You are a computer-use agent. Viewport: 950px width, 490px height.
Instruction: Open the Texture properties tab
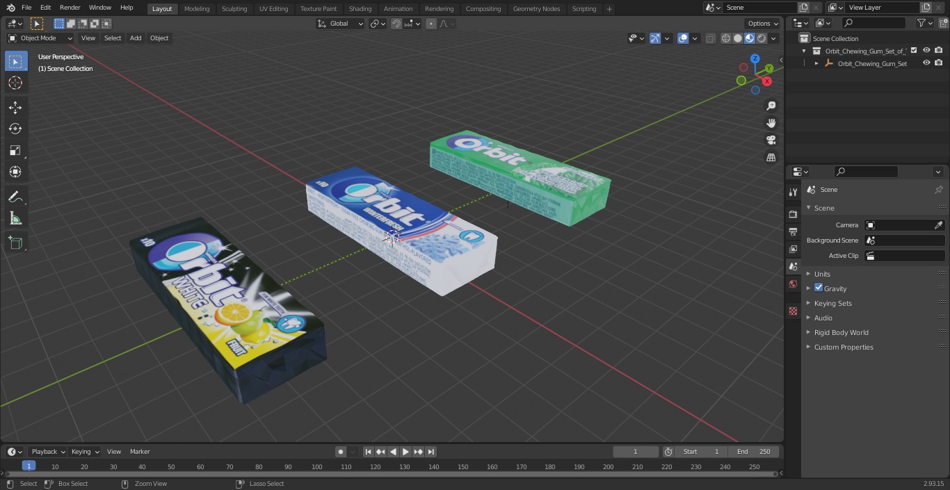coord(793,311)
